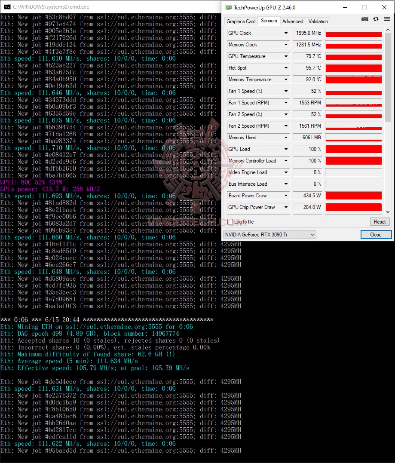The height and width of the screenshot is (463, 395).
Task: Open the Video Engine Load dropdown
Action: point(286,172)
